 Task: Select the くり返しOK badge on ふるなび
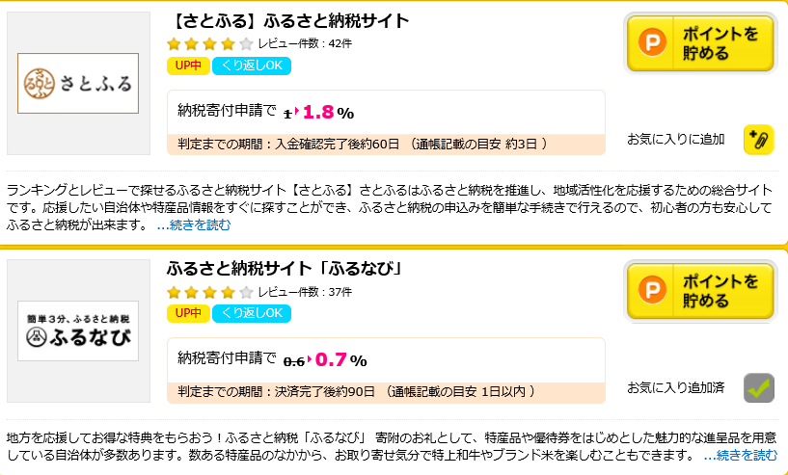click(252, 313)
